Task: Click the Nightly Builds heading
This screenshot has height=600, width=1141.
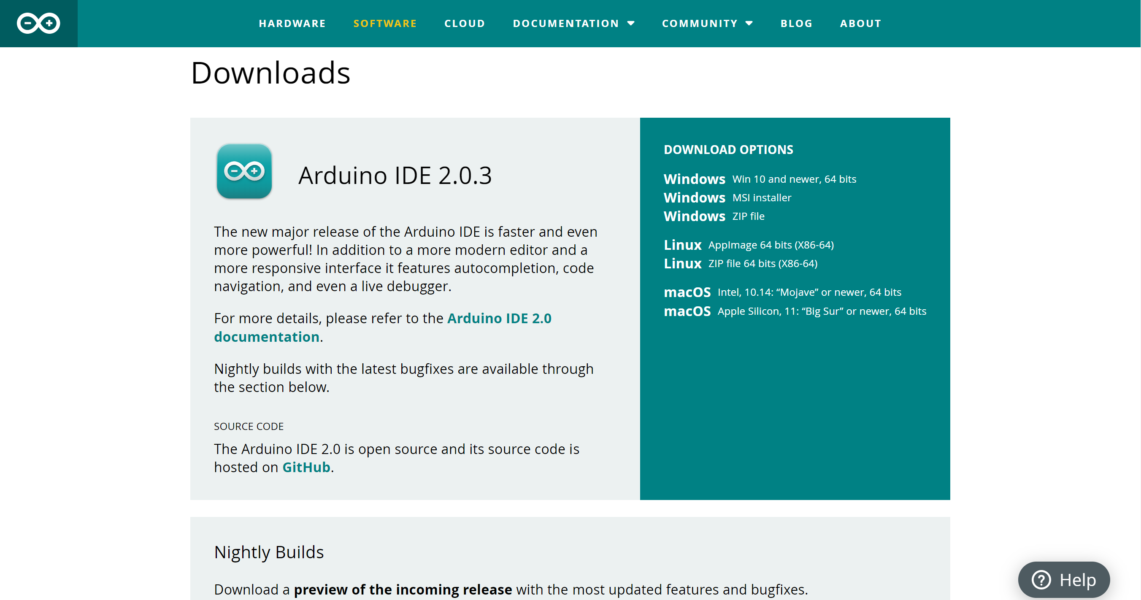Action: click(269, 552)
